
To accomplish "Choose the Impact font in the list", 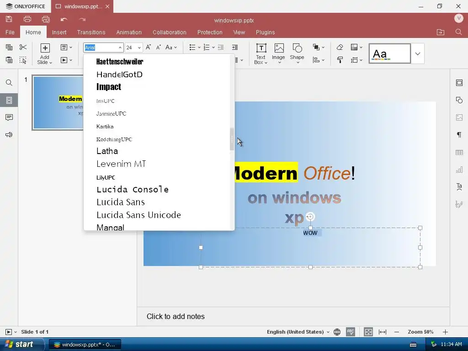I will (x=157, y=87).
